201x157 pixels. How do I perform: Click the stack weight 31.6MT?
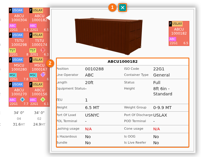pos(19,124)
